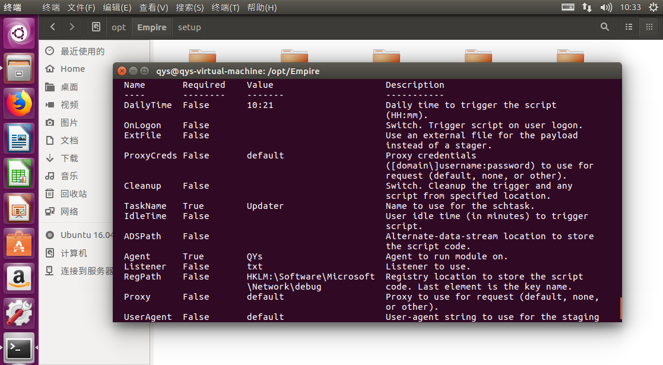Click the Listener value txt
This screenshot has width=663, height=365.
coord(255,266)
